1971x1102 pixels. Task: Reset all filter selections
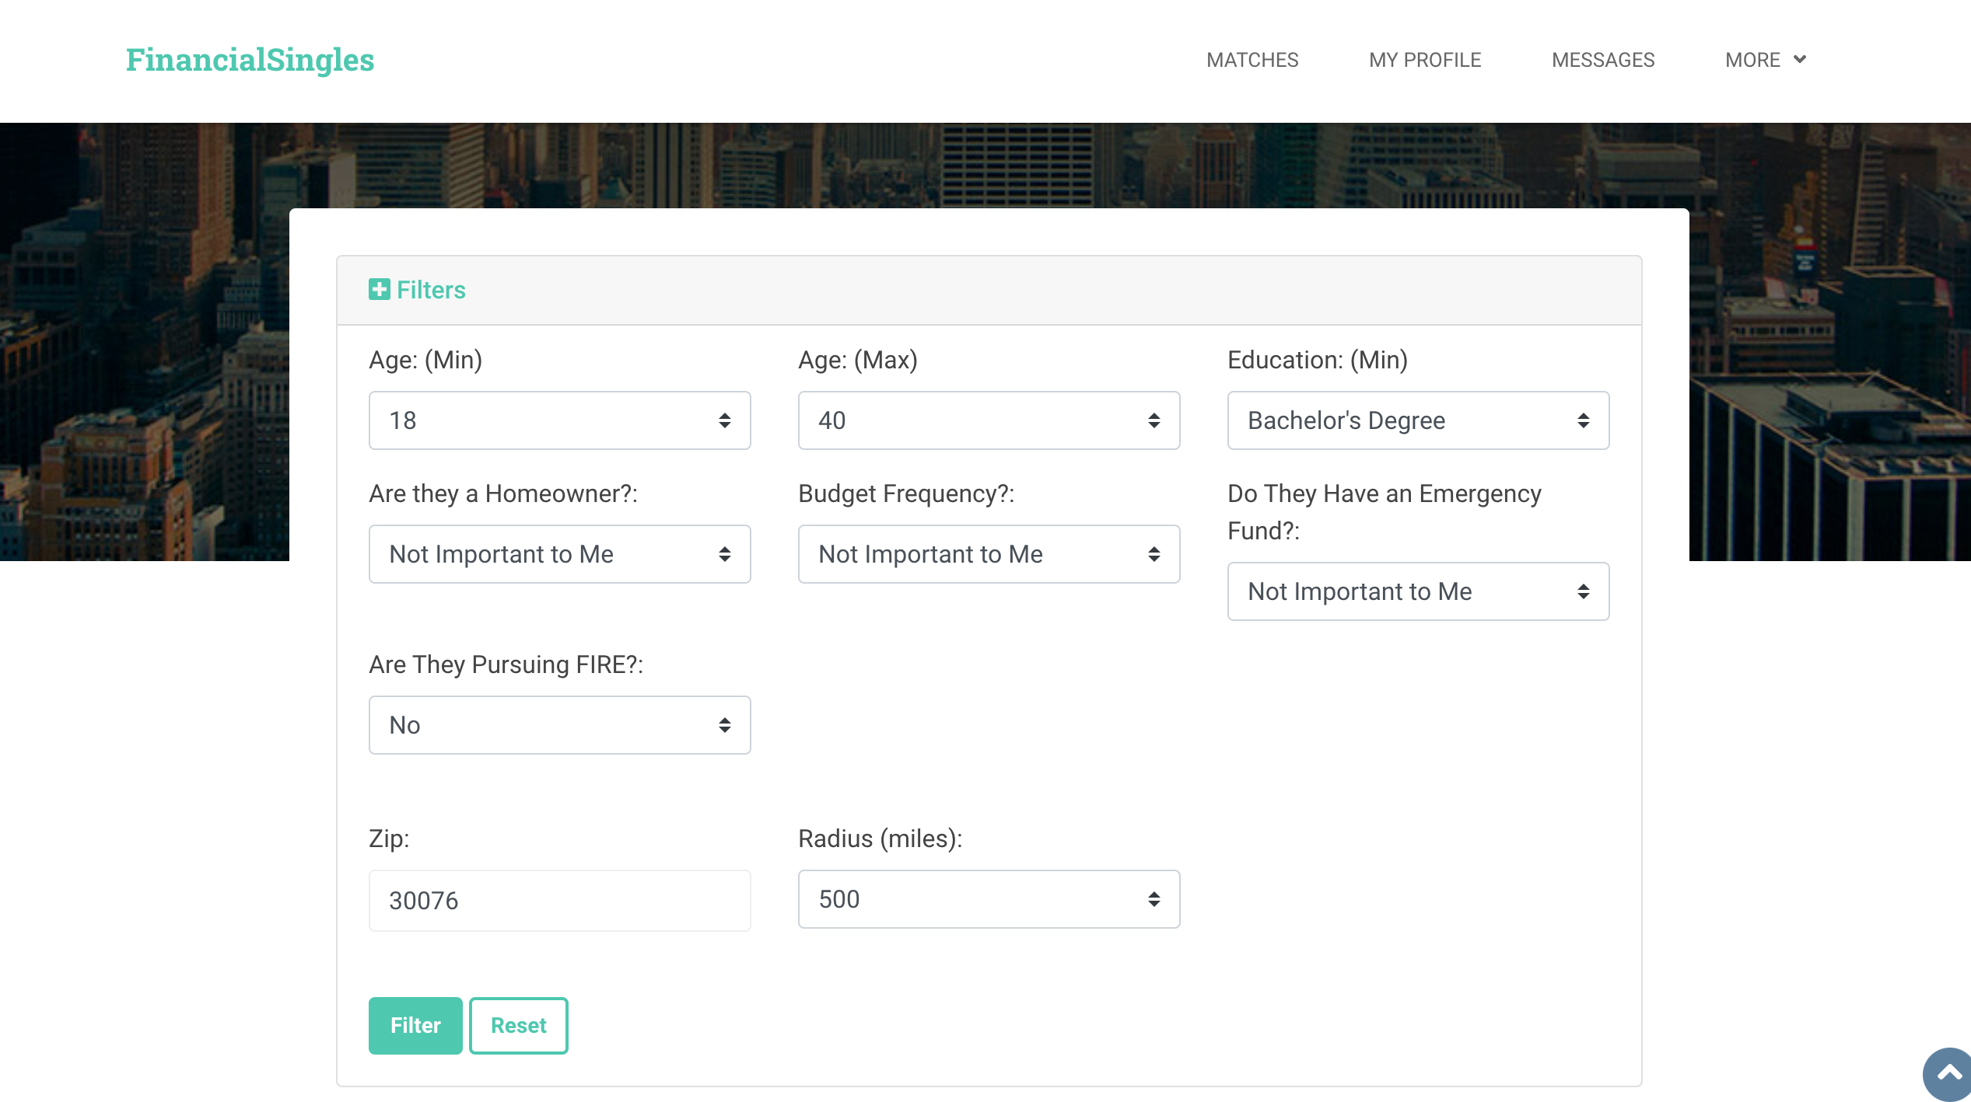point(518,1025)
